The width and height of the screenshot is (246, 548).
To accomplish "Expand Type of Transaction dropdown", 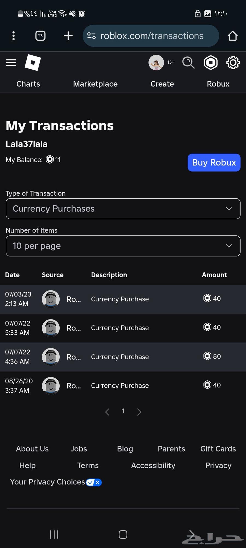I will coord(123,209).
